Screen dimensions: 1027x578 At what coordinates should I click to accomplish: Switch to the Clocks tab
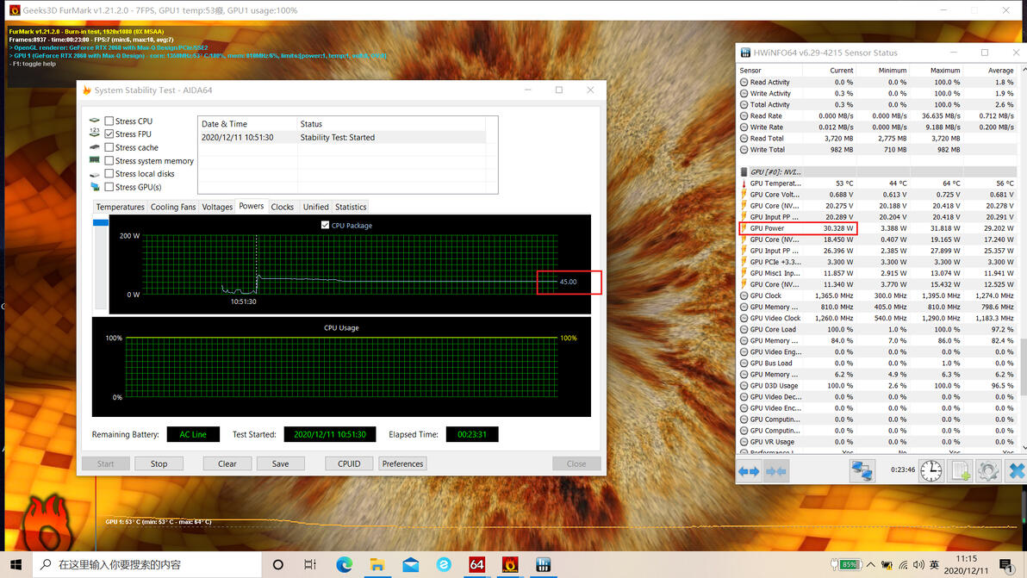pyautogui.click(x=283, y=207)
